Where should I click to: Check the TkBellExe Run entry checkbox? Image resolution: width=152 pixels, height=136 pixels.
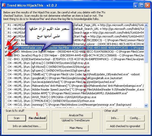pos(6,74)
